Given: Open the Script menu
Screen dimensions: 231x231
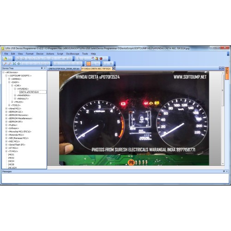Looking at the screenshot, I should [x=60, y=54].
